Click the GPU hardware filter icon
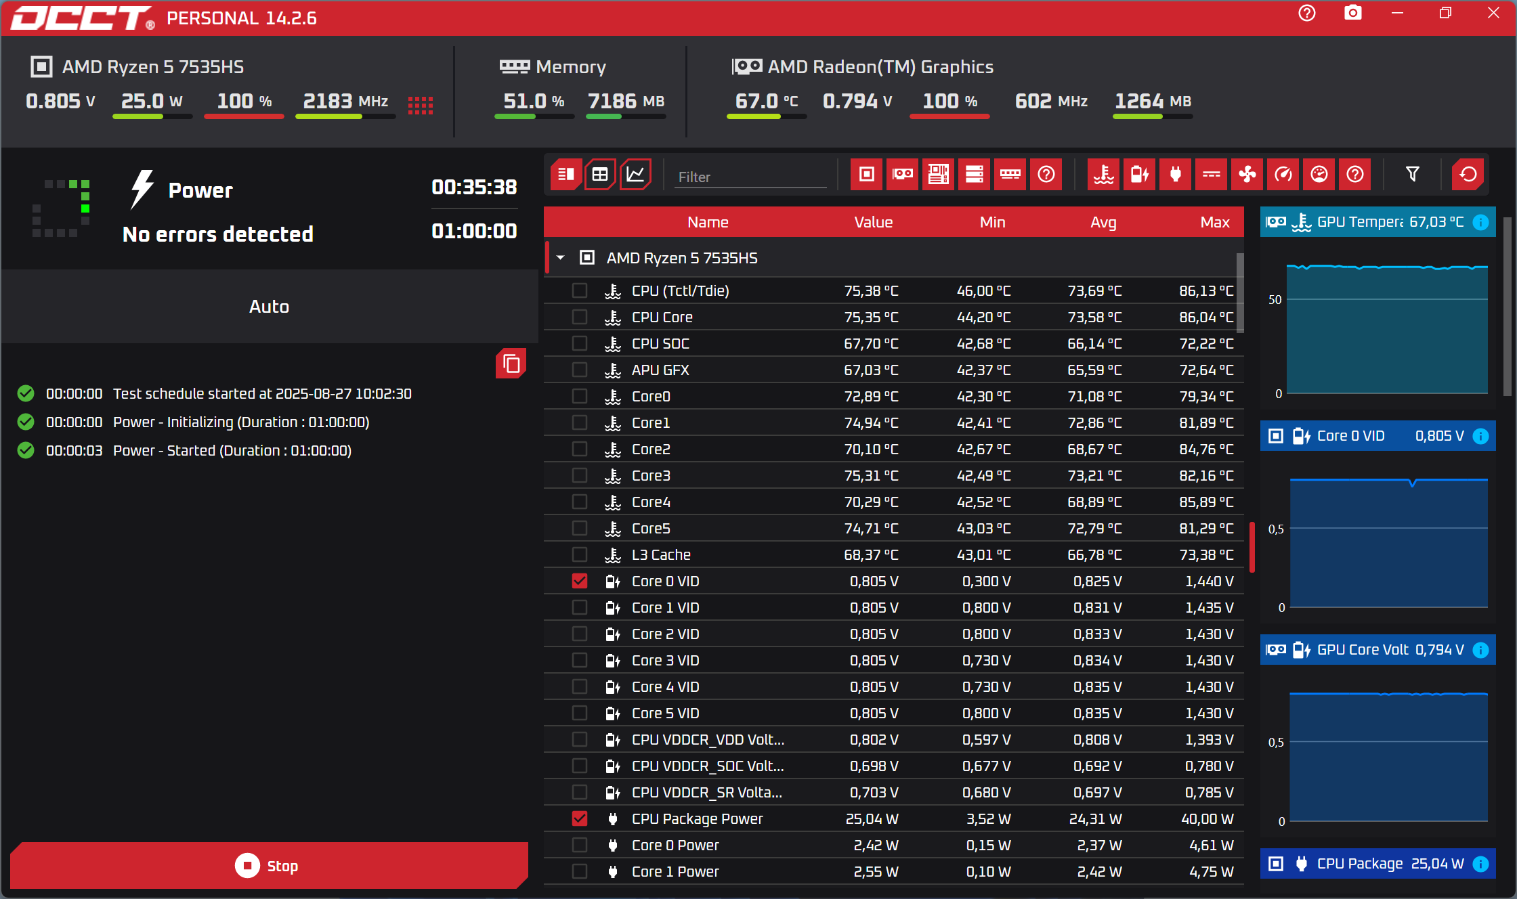 coord(902,175)
